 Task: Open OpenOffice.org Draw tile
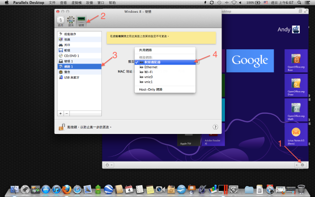(x=296, y=85)
